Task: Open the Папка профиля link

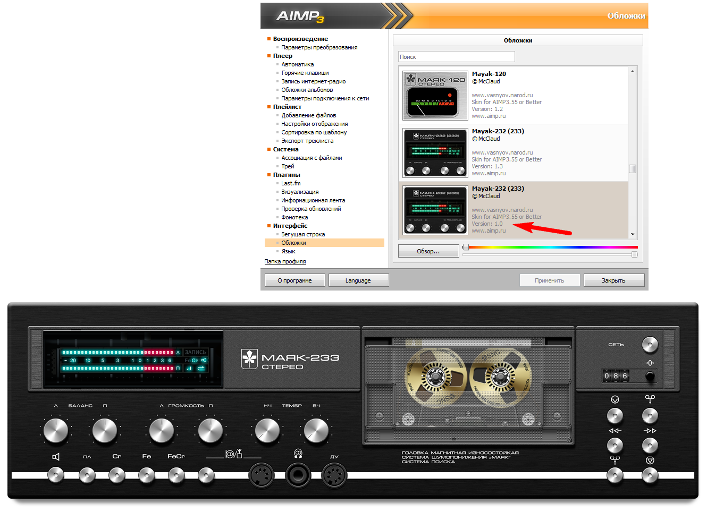Action: click(x=285, y=261)
